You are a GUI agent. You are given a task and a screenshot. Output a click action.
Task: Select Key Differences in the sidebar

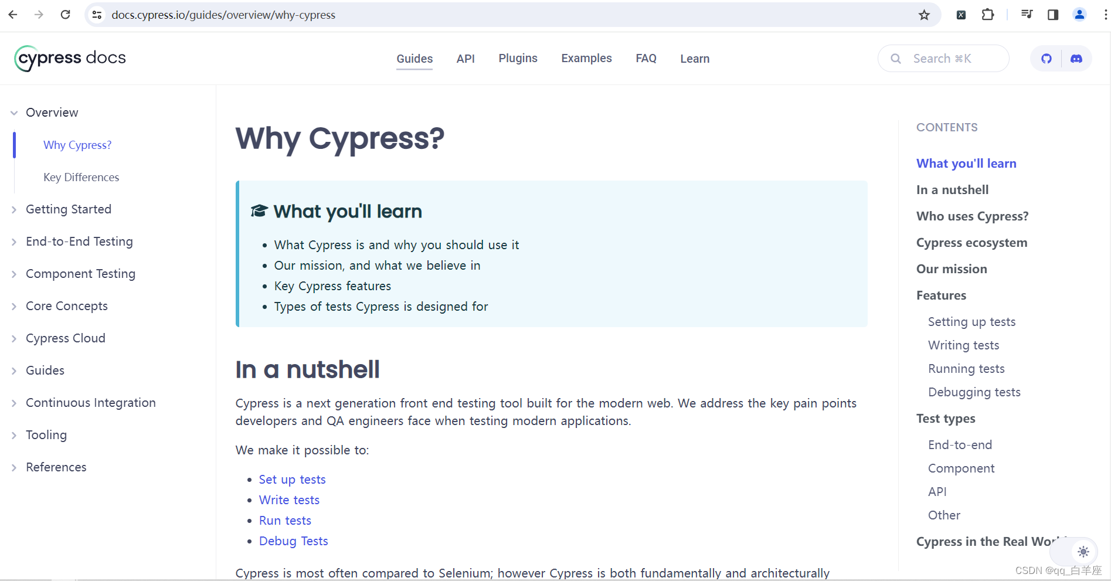81,177
